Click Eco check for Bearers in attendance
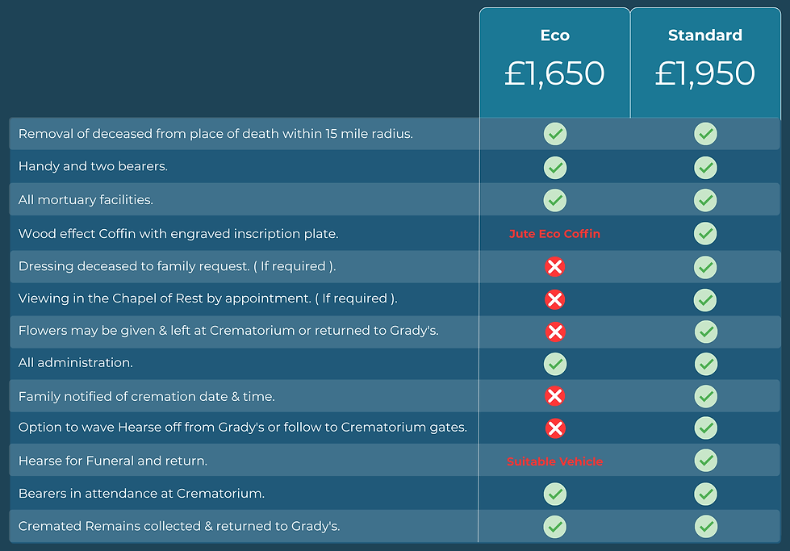 [554, 494]
